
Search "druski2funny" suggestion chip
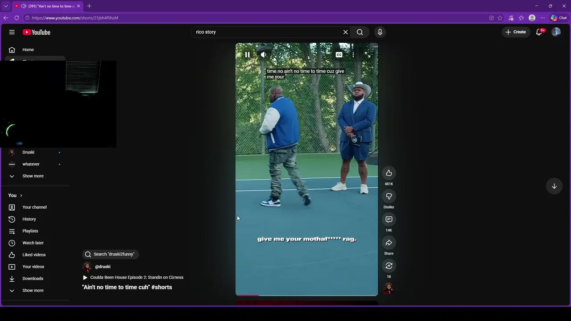click(x=110, y=254)
